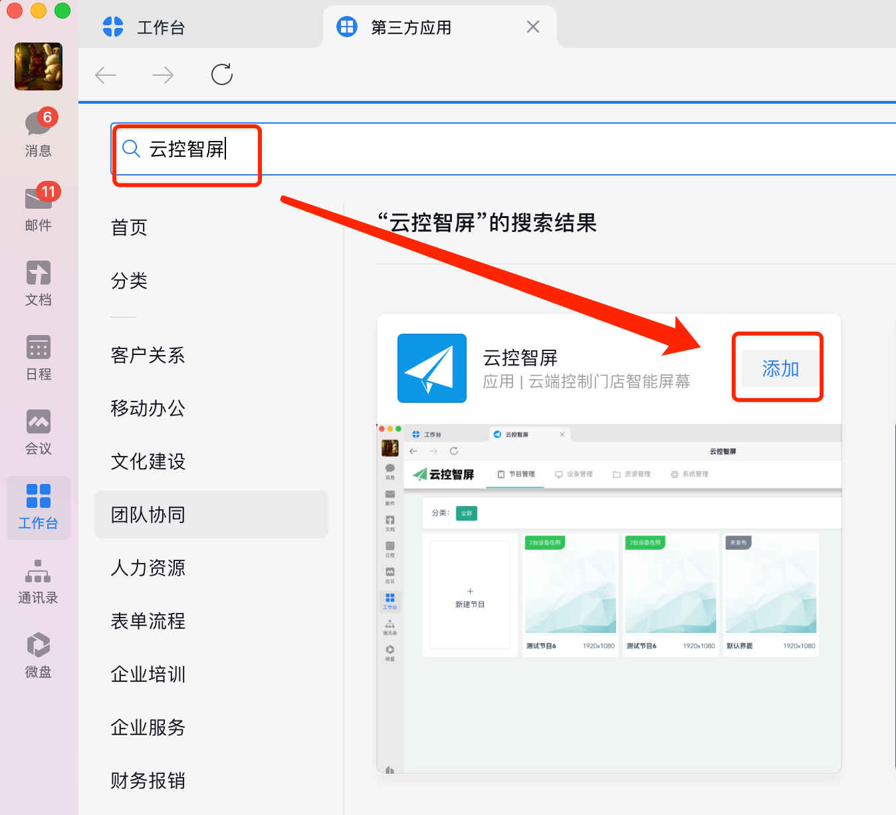Open the Contacts (通讯录) sidebar icon
Screen dimensions: 896x815
(39, 581)
